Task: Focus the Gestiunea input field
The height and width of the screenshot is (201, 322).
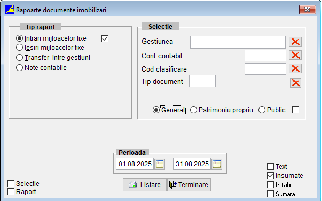Action: point(238,42)
